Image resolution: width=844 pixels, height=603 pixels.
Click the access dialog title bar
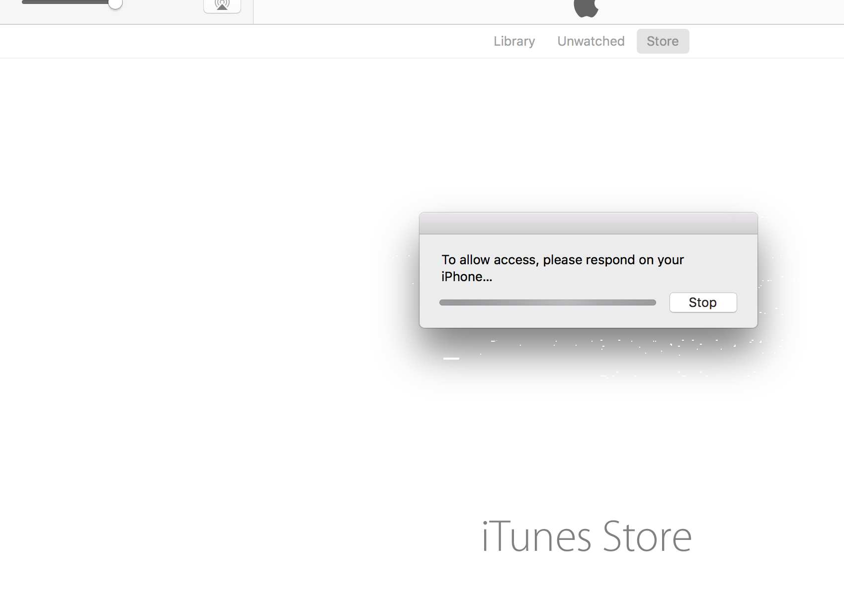tap(589, 224)
